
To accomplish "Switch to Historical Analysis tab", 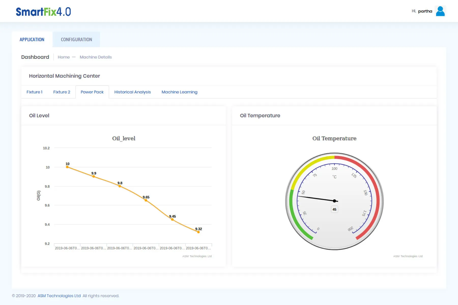I will 132,92.
